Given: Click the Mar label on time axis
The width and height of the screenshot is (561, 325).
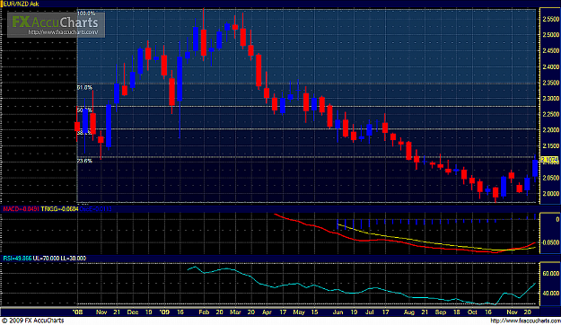Looking at the screenshot, I should [x=235, y=312].
